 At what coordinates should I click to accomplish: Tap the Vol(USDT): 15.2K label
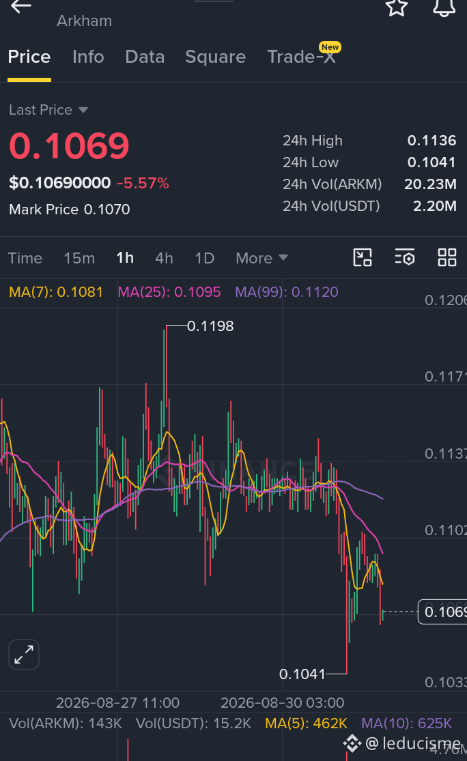tap(194, 723)
